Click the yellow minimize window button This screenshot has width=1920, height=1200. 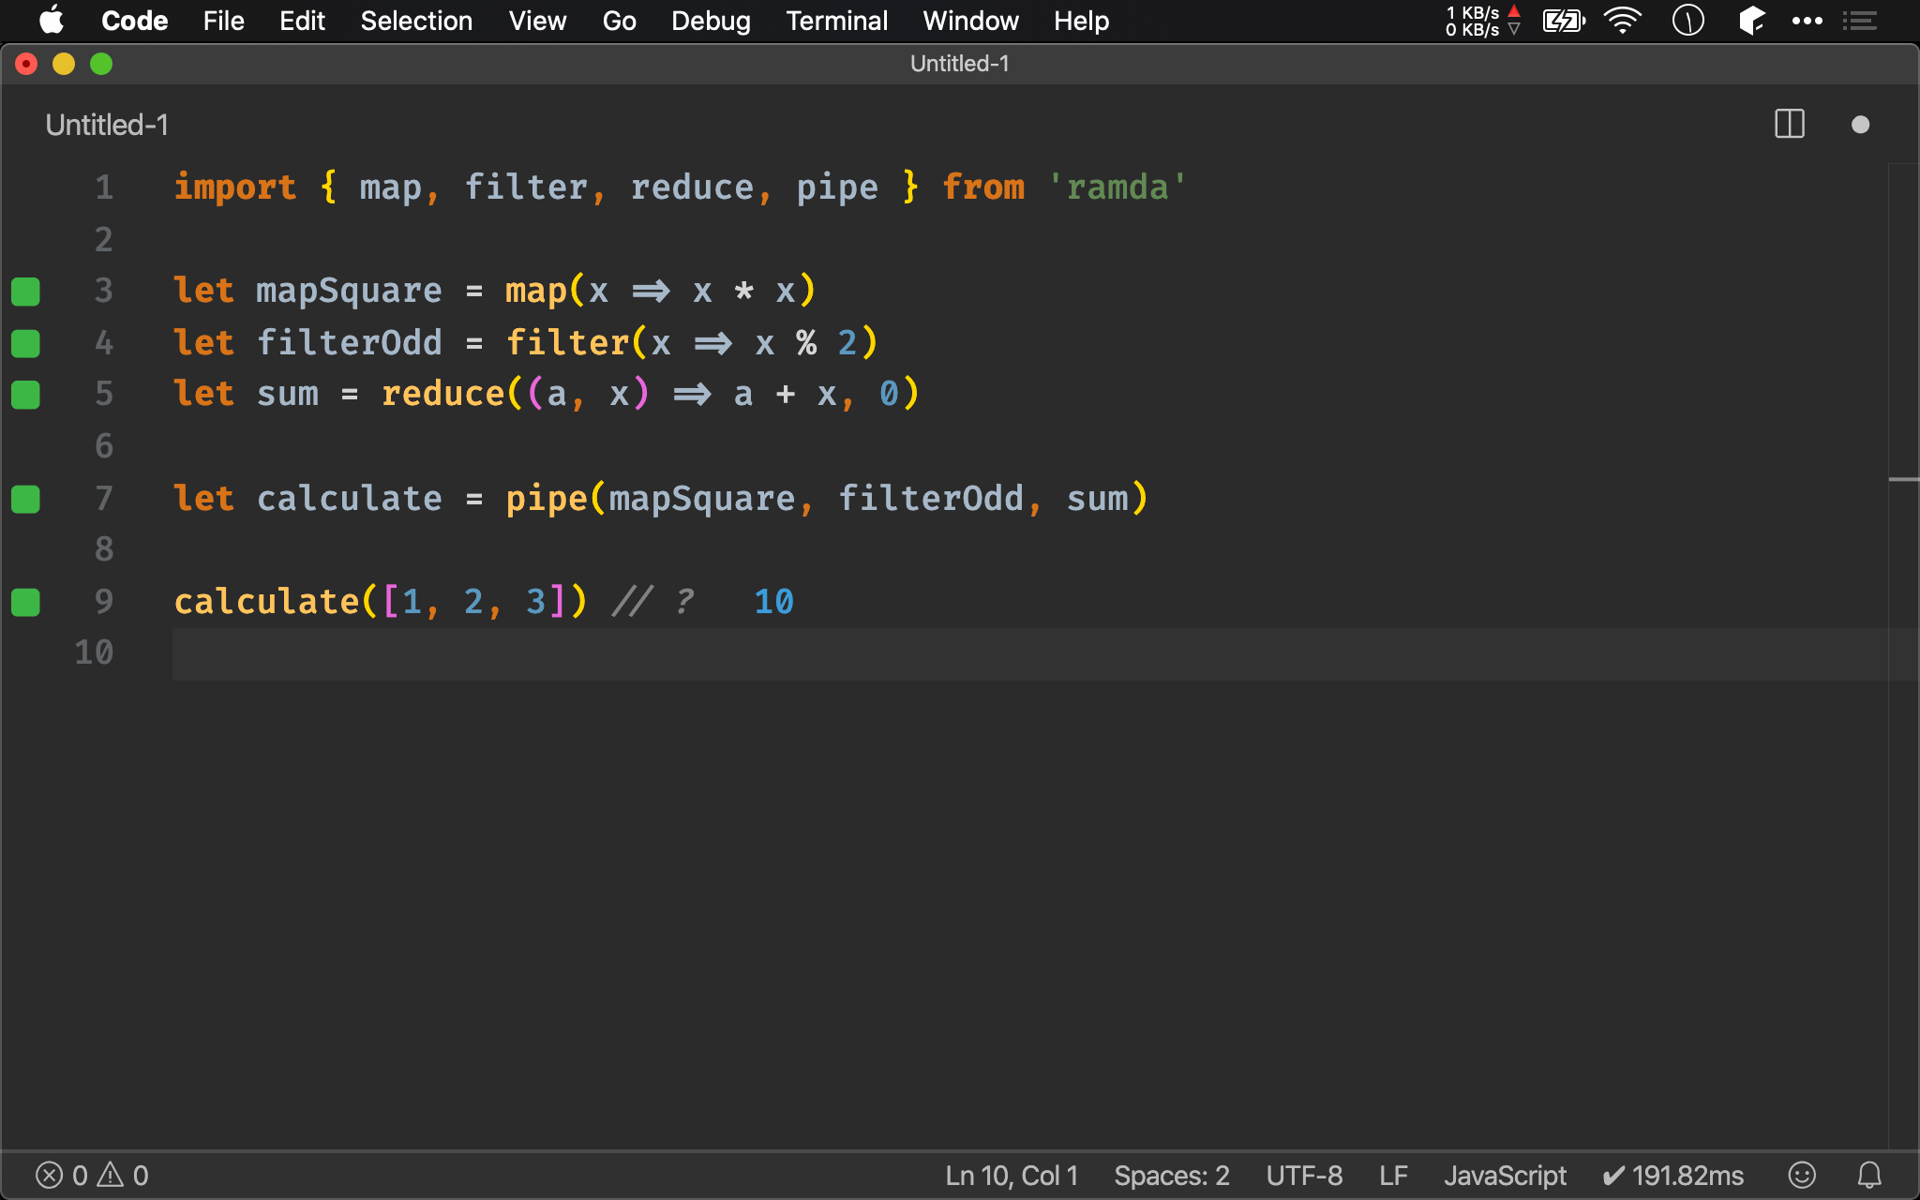click(x=64, y=64)
